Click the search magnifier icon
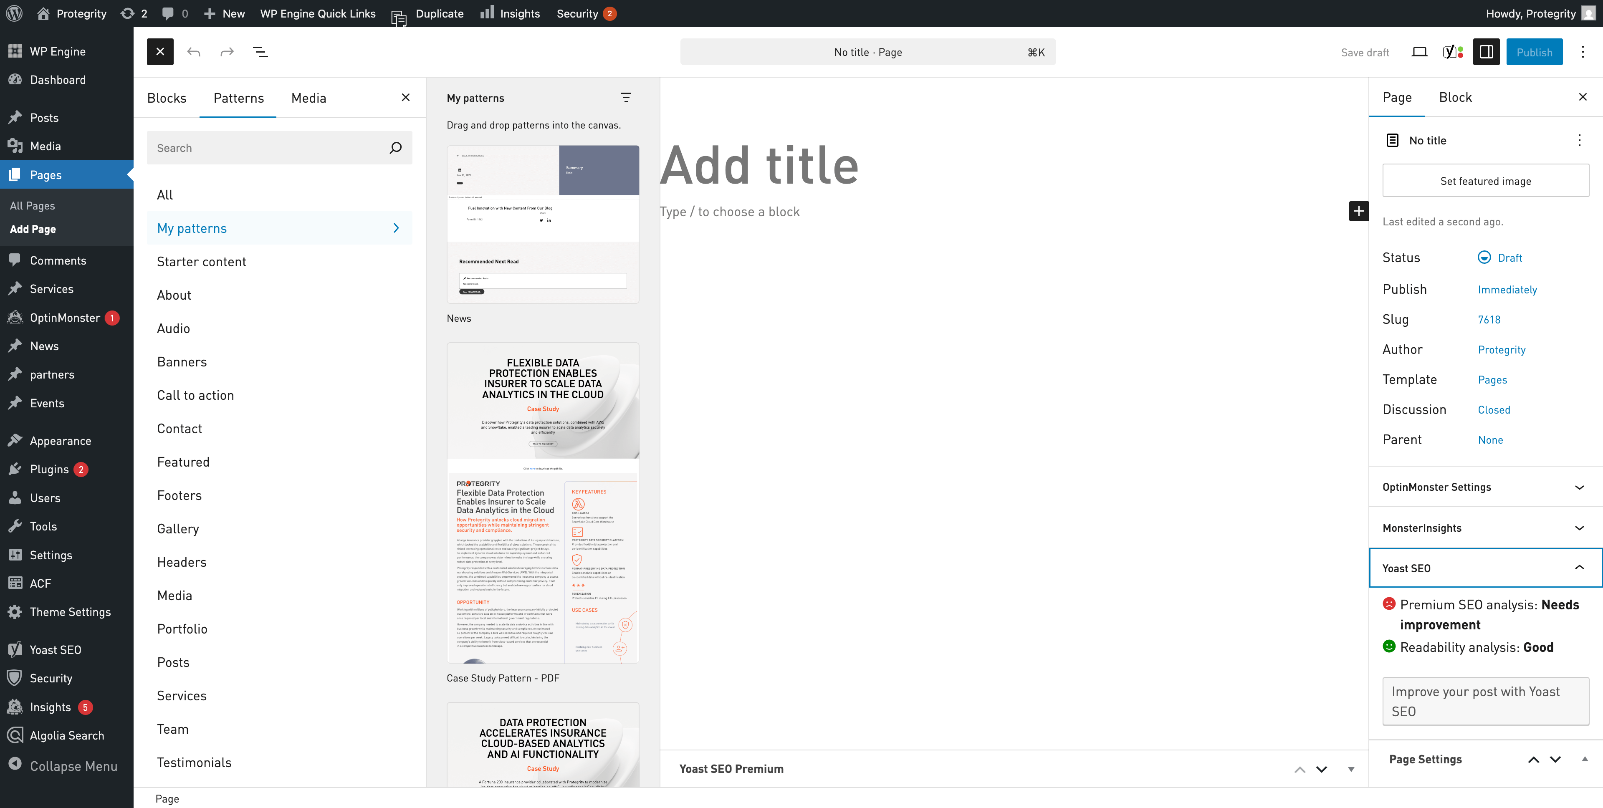1603x808 pixels. [395, 148]
